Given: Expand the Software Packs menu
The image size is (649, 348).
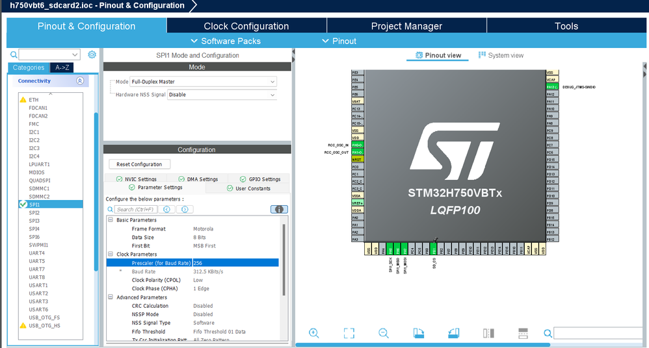Looking at the screenshot, I should [226, 41].
